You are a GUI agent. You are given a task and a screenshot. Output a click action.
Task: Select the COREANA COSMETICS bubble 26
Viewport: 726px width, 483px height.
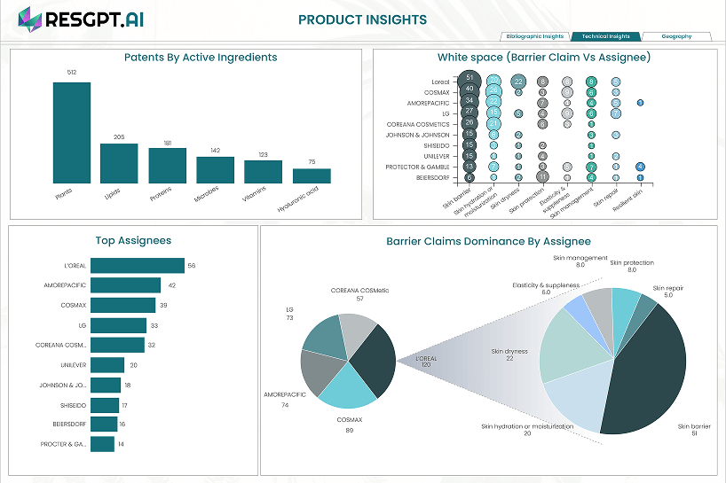[x=470, y=123]
